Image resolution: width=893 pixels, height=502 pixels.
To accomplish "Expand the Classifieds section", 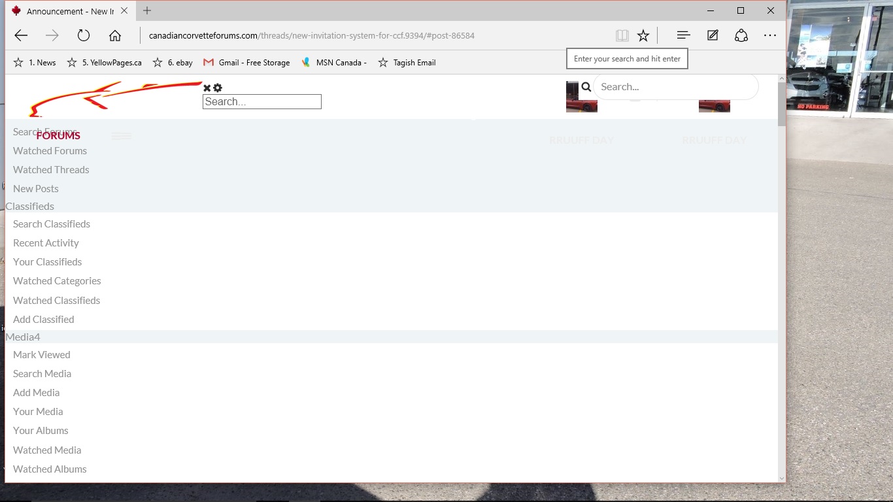I will (x=29, y=206).
